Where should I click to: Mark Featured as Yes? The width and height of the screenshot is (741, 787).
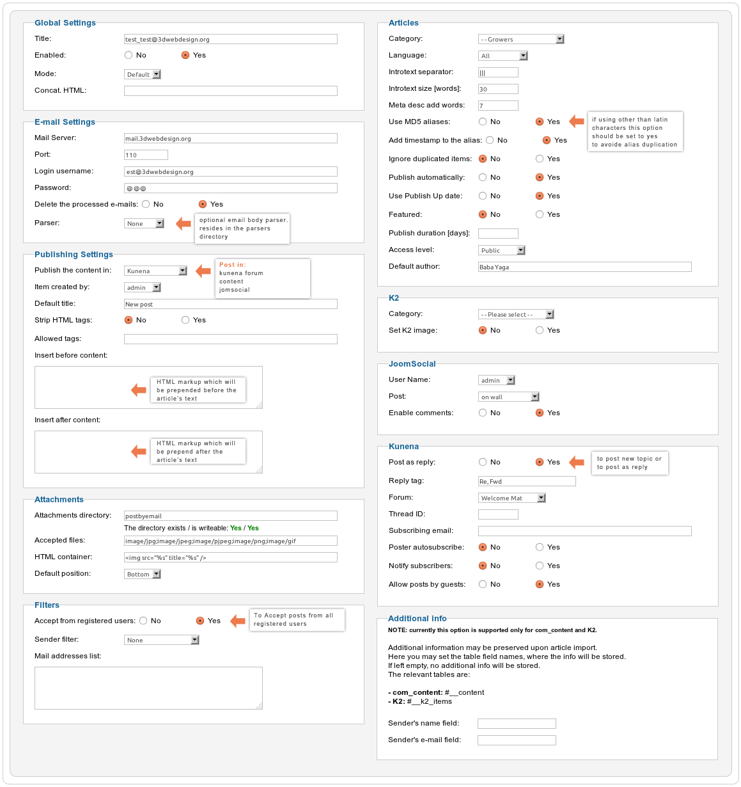point(540,214)
